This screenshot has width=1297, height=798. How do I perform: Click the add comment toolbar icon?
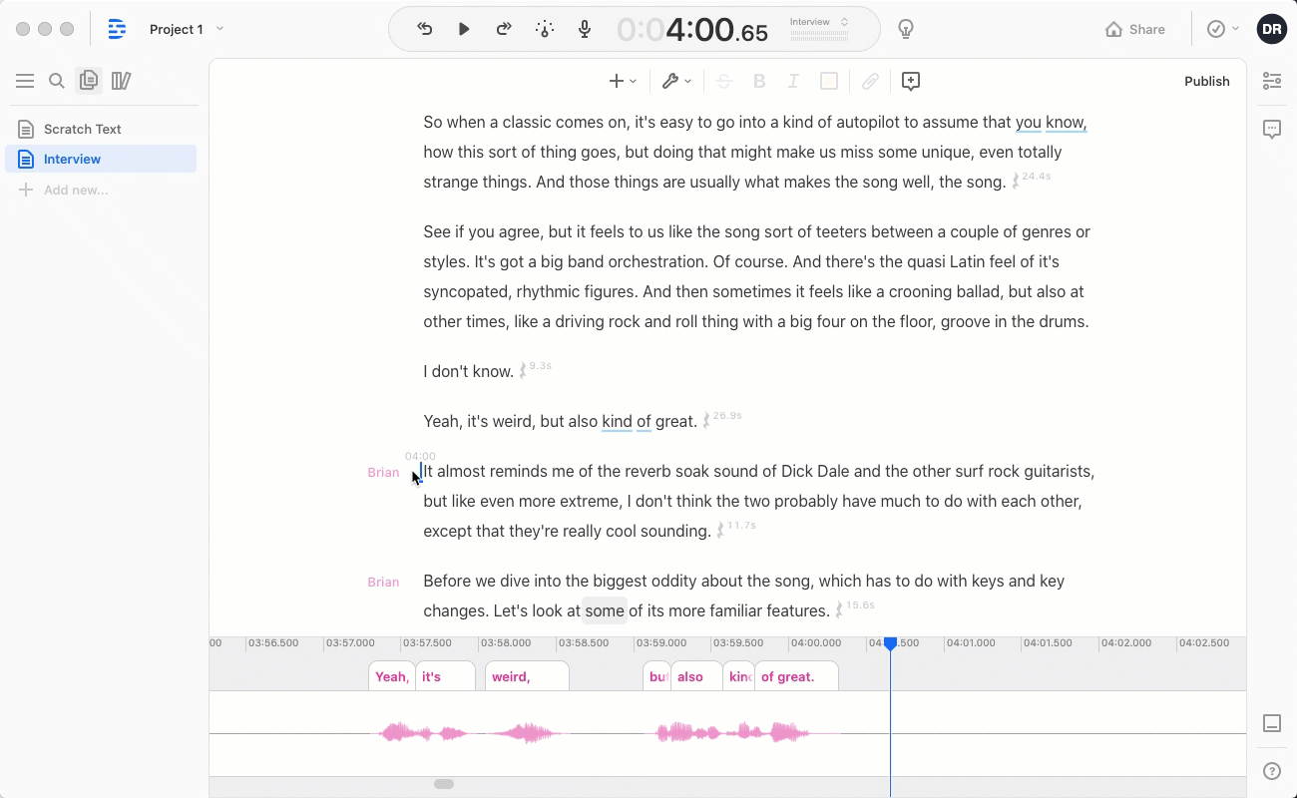[x=910, y=81]
